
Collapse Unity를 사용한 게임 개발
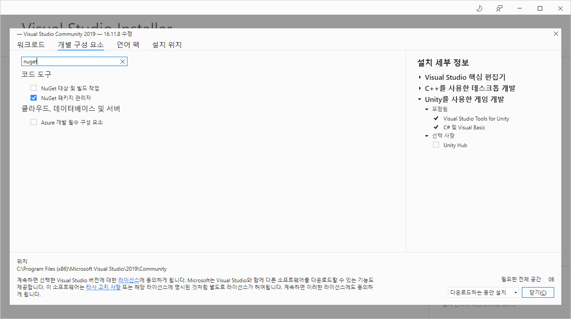pos(420,99)
